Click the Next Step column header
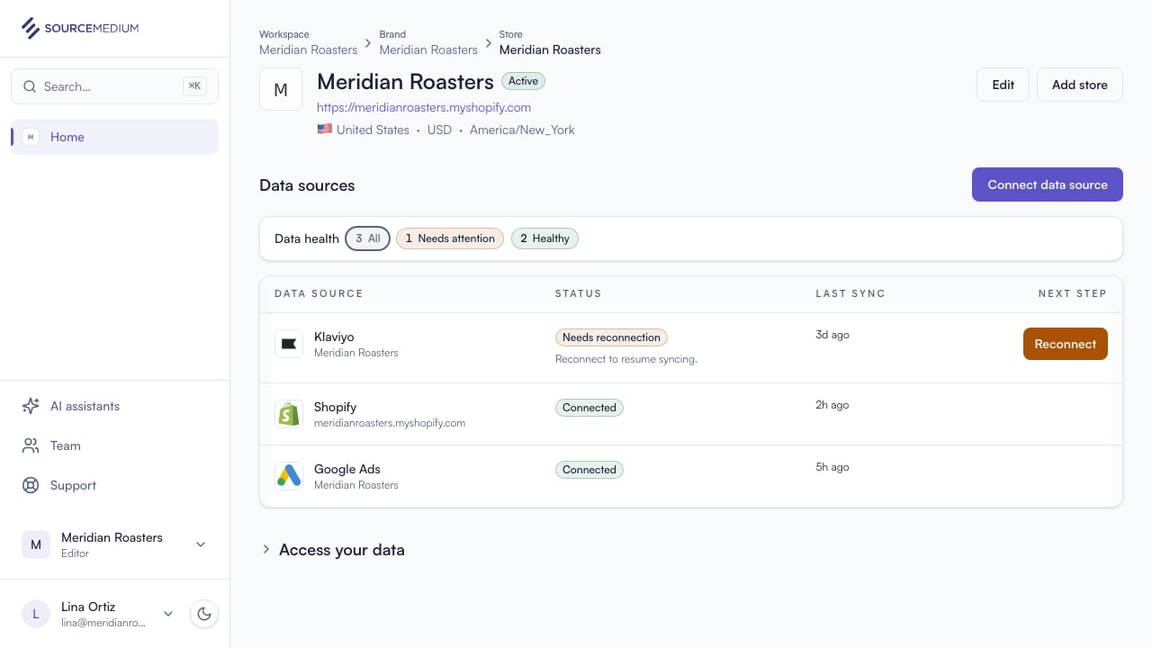The image size is (1152, 648). (1073, 293)
